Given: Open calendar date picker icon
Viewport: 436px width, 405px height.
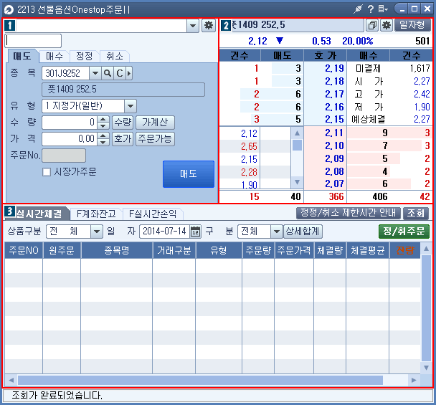Looking at the screenshot, I should tap(195, 232).
